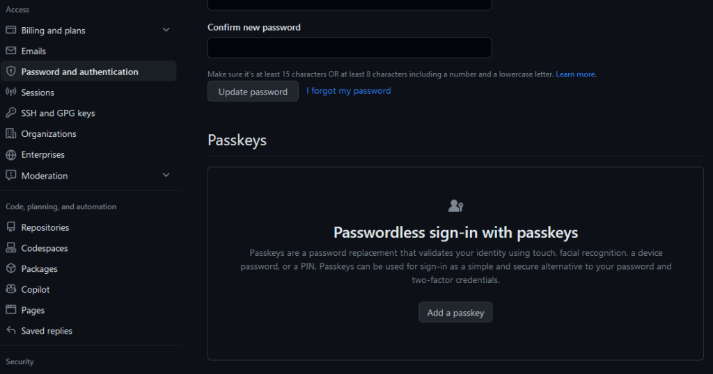Click the Add a passkey button
Viewport: 713px width, 374px height.
click(x=455, y=312)
